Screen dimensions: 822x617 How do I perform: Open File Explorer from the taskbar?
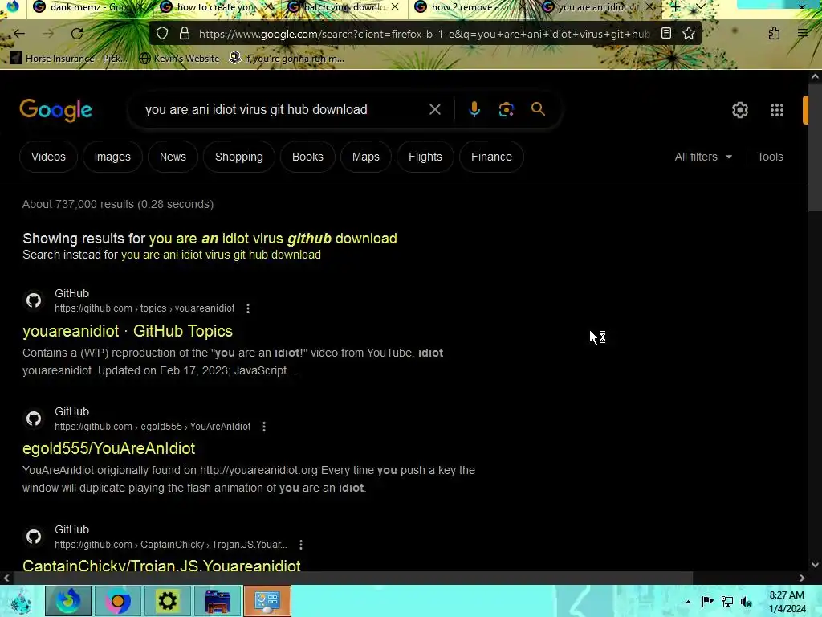click(218, 601)
